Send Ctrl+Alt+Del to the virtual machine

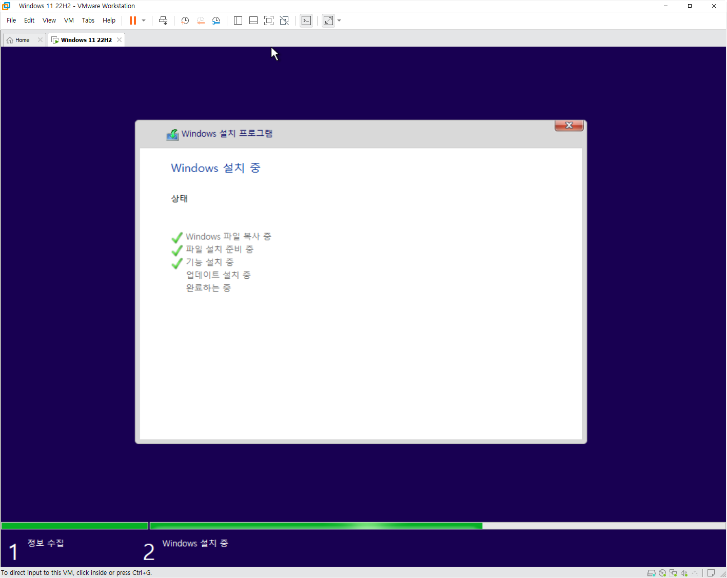(x=163, y=20)
